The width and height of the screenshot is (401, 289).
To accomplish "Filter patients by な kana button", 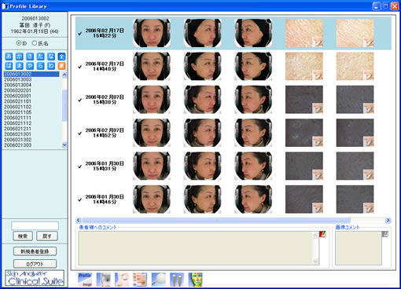I will point(51,57).
